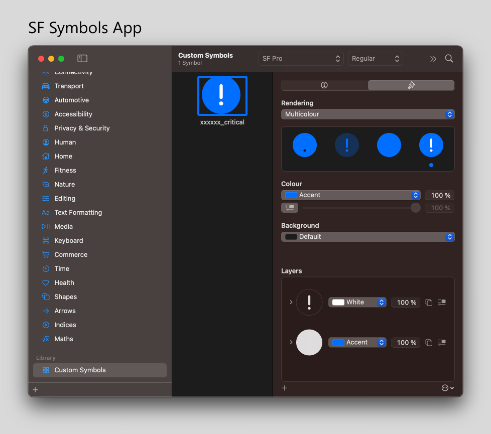Viewport: 491px width, 434px height.
Task: Click the copy icon on the White layer
Action: tap(429, 303)
